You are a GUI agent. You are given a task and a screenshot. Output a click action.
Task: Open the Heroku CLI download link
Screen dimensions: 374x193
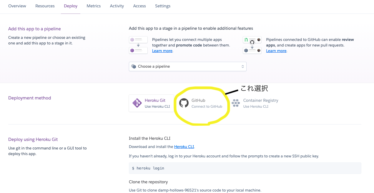(x=184, y=147)
